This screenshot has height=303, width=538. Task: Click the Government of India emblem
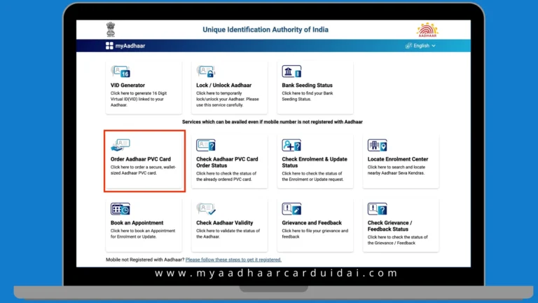pyautogui.click(x=111, y=29)
